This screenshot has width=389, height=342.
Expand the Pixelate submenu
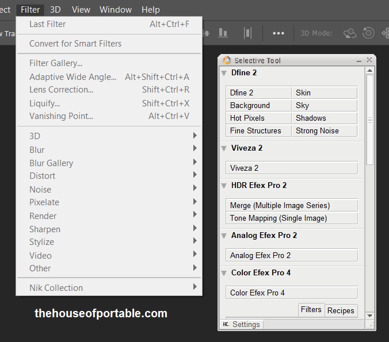109,202
